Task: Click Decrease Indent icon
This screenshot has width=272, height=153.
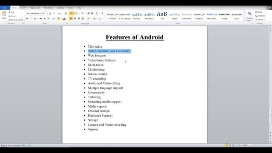Action: click(88, 13)
